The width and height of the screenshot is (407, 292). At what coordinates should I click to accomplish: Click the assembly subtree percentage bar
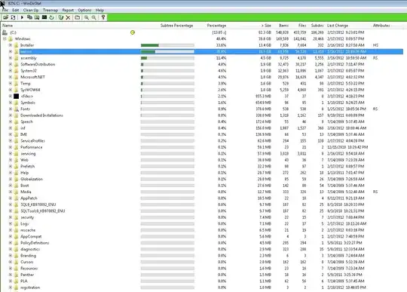167,58
